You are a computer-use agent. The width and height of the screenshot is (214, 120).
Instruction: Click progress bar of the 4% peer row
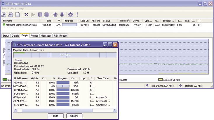tap(63, 86)
